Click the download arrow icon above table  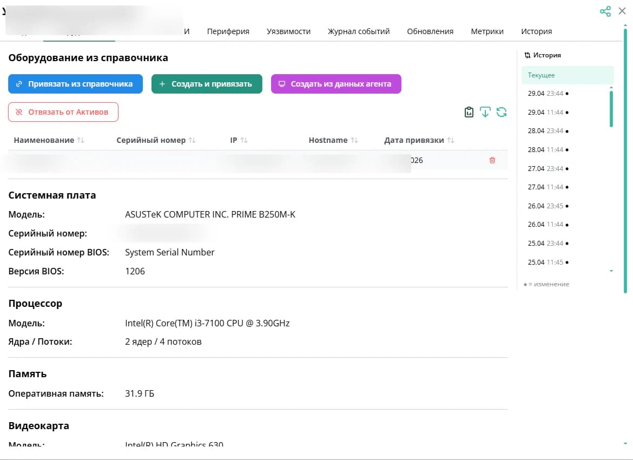pyautogui.click(x=485, y=112)
